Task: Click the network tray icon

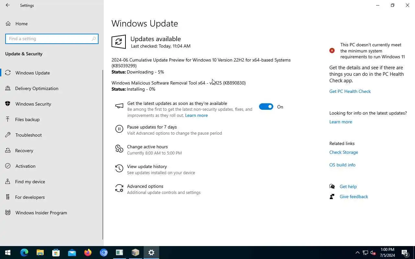Action: pos(365,253)
